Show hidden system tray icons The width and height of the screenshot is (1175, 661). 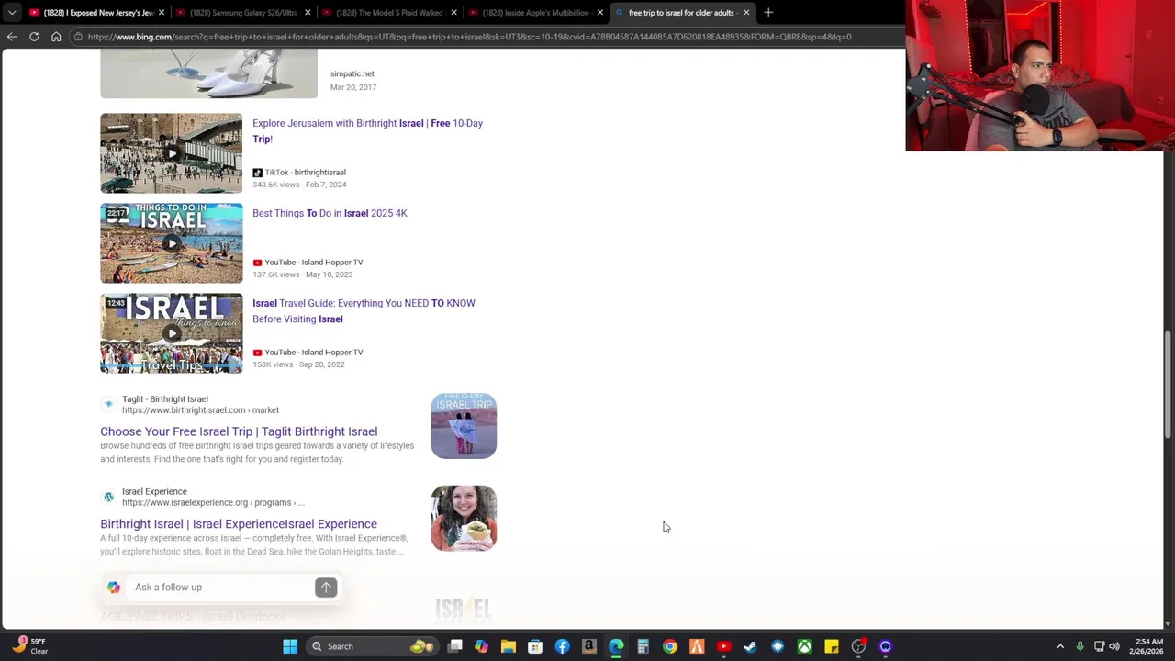(1060, 646)
